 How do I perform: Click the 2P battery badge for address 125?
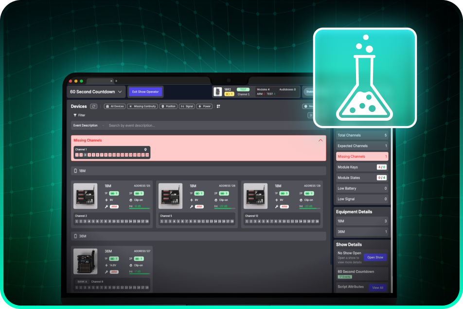tap(139, 194)
